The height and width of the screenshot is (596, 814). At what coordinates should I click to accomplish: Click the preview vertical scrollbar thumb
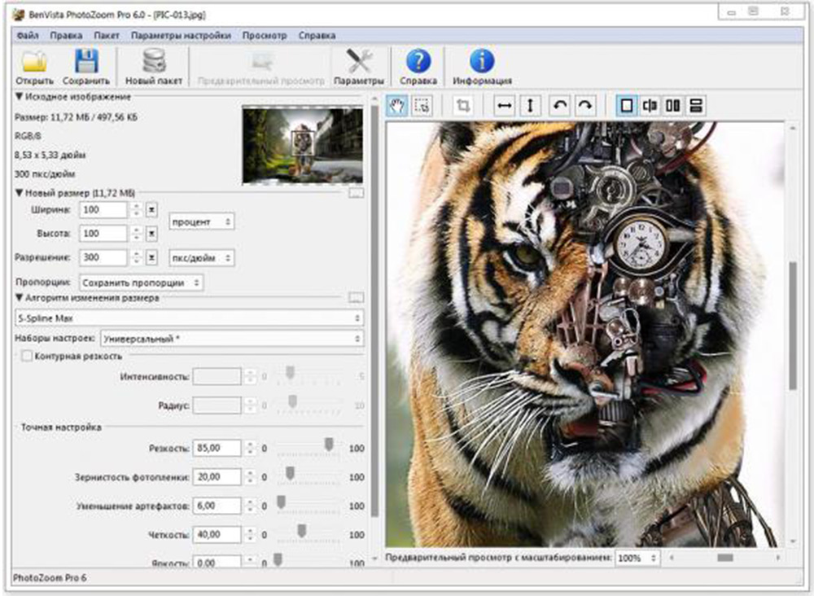point(793,326)
